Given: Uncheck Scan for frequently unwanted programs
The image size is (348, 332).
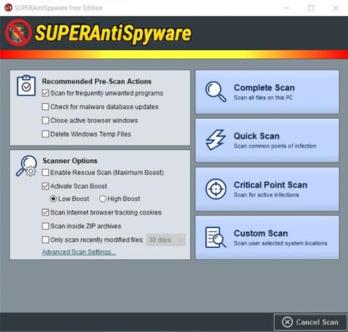Looking at the screenshot, I should 45,93.
